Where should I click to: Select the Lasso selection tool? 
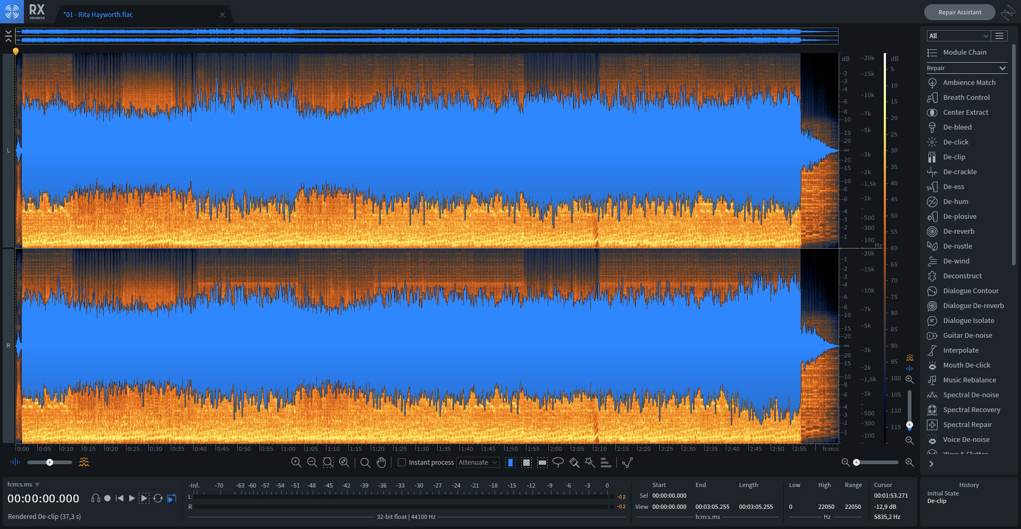558,463
